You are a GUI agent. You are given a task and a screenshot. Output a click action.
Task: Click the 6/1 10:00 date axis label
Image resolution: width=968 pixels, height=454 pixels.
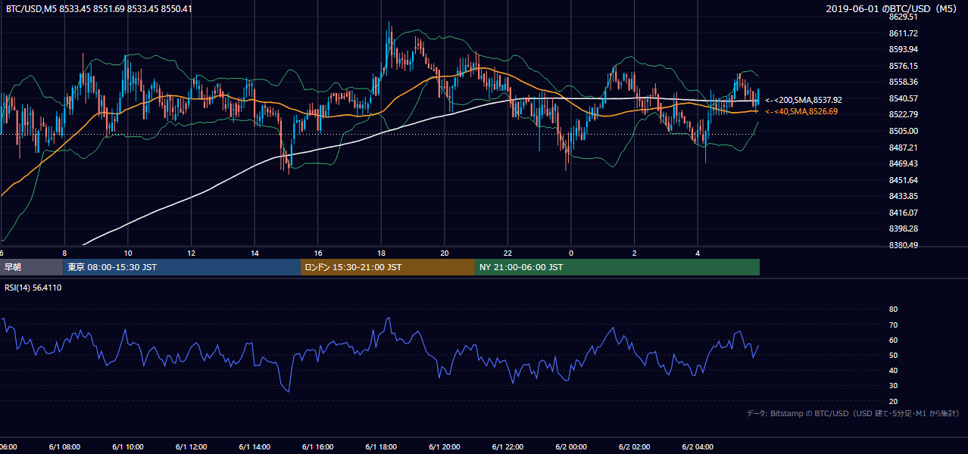point(127,447)
